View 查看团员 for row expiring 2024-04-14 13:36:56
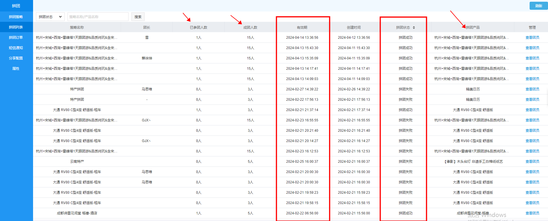Viewport: 548px width, 221px height. pyautogui.click(x=532, y=38)
